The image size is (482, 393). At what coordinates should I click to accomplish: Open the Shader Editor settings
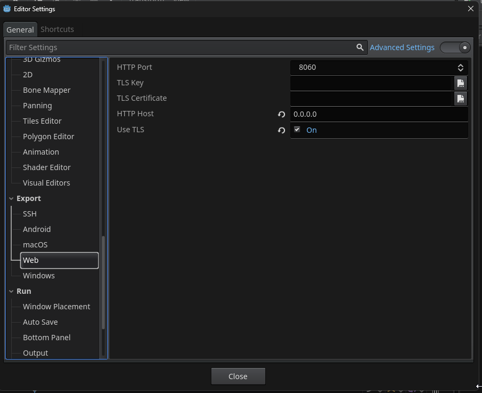pyautogui.click(x=46, y=167)
